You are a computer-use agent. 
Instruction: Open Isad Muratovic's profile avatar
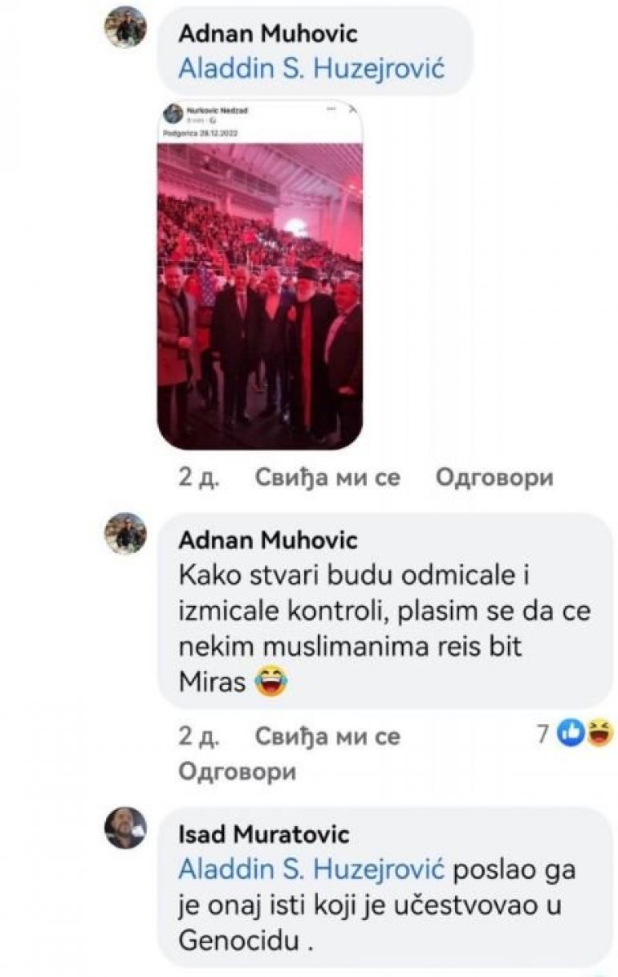tap(126, 828)
